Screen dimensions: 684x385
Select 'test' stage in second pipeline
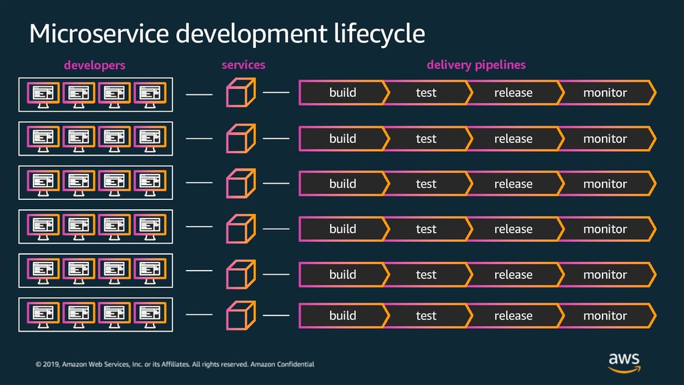click(426, 139)
